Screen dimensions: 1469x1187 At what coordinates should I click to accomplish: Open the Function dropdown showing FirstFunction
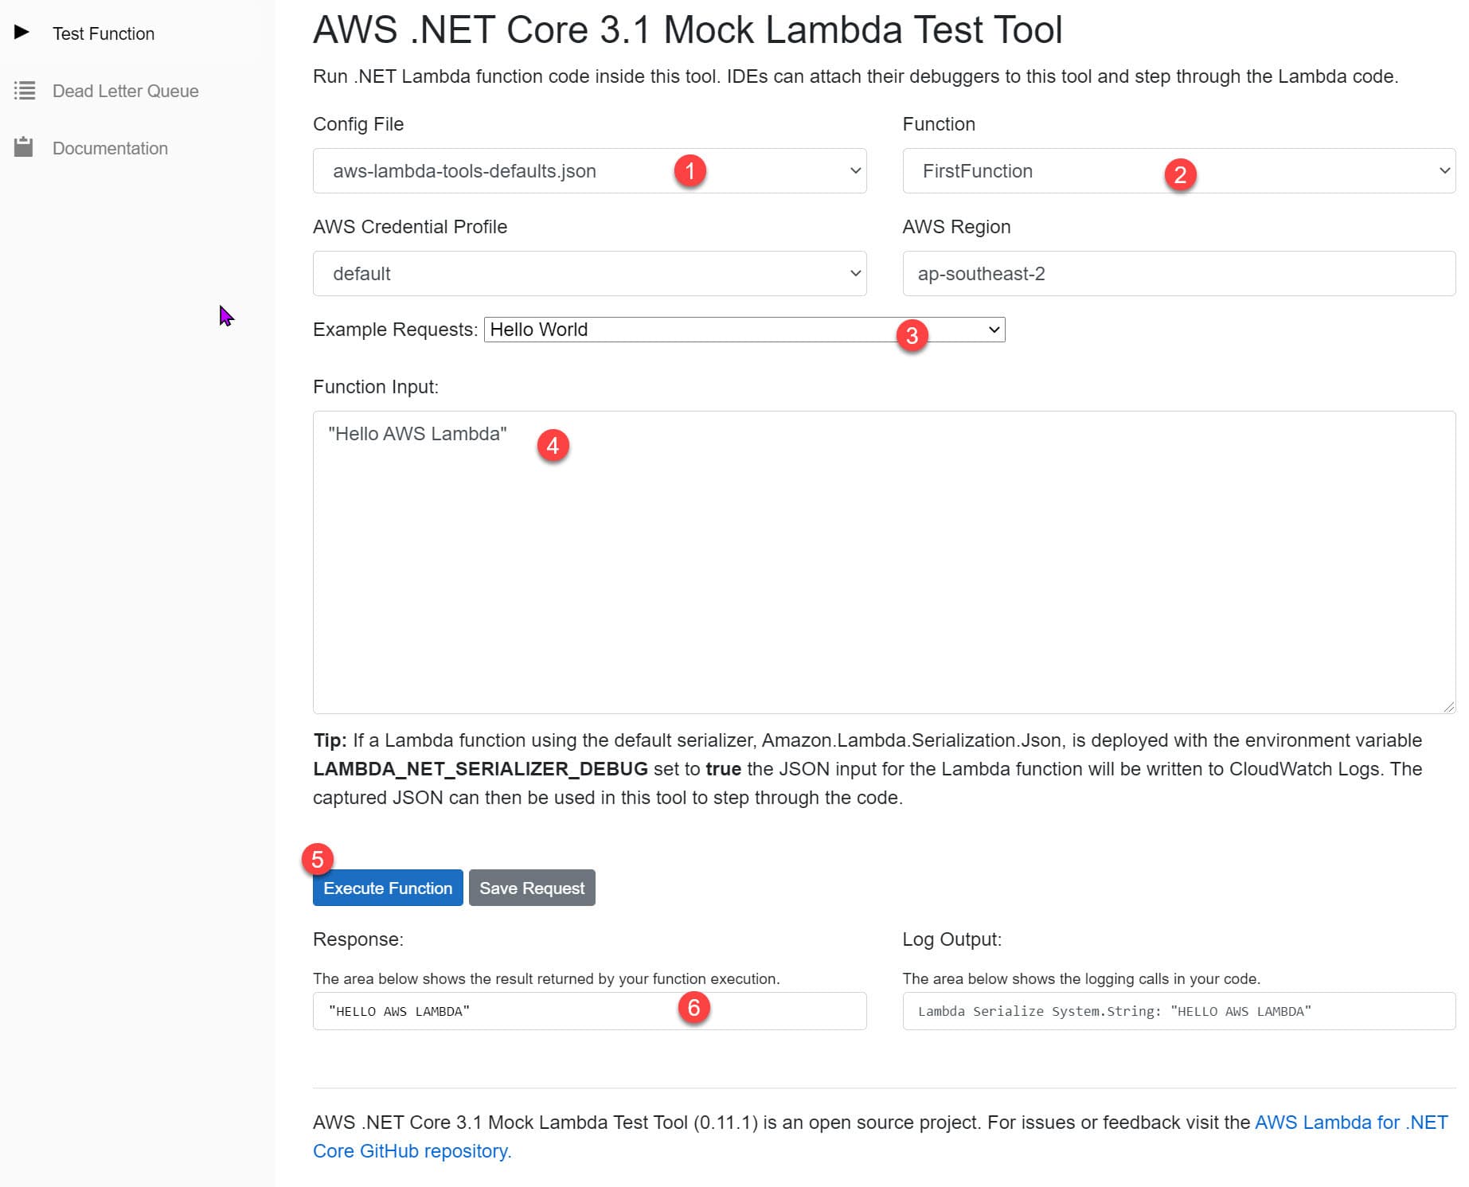(1178, 171)
